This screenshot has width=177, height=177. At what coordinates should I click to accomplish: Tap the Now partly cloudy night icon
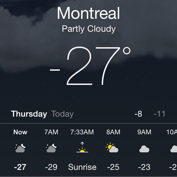pyautogui.click(x=20, y=148)
